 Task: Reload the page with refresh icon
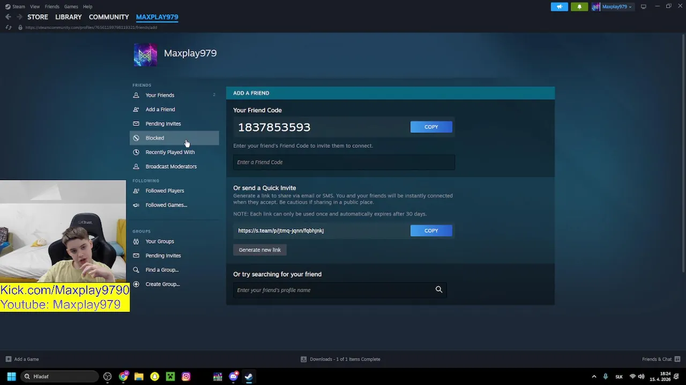(x=8, y=27)
